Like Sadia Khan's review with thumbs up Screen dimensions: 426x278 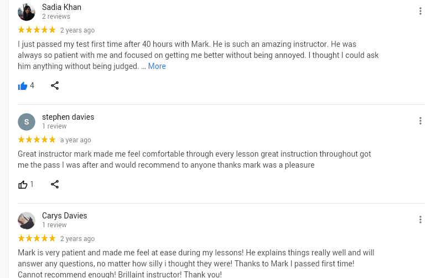tap(23, 85)
